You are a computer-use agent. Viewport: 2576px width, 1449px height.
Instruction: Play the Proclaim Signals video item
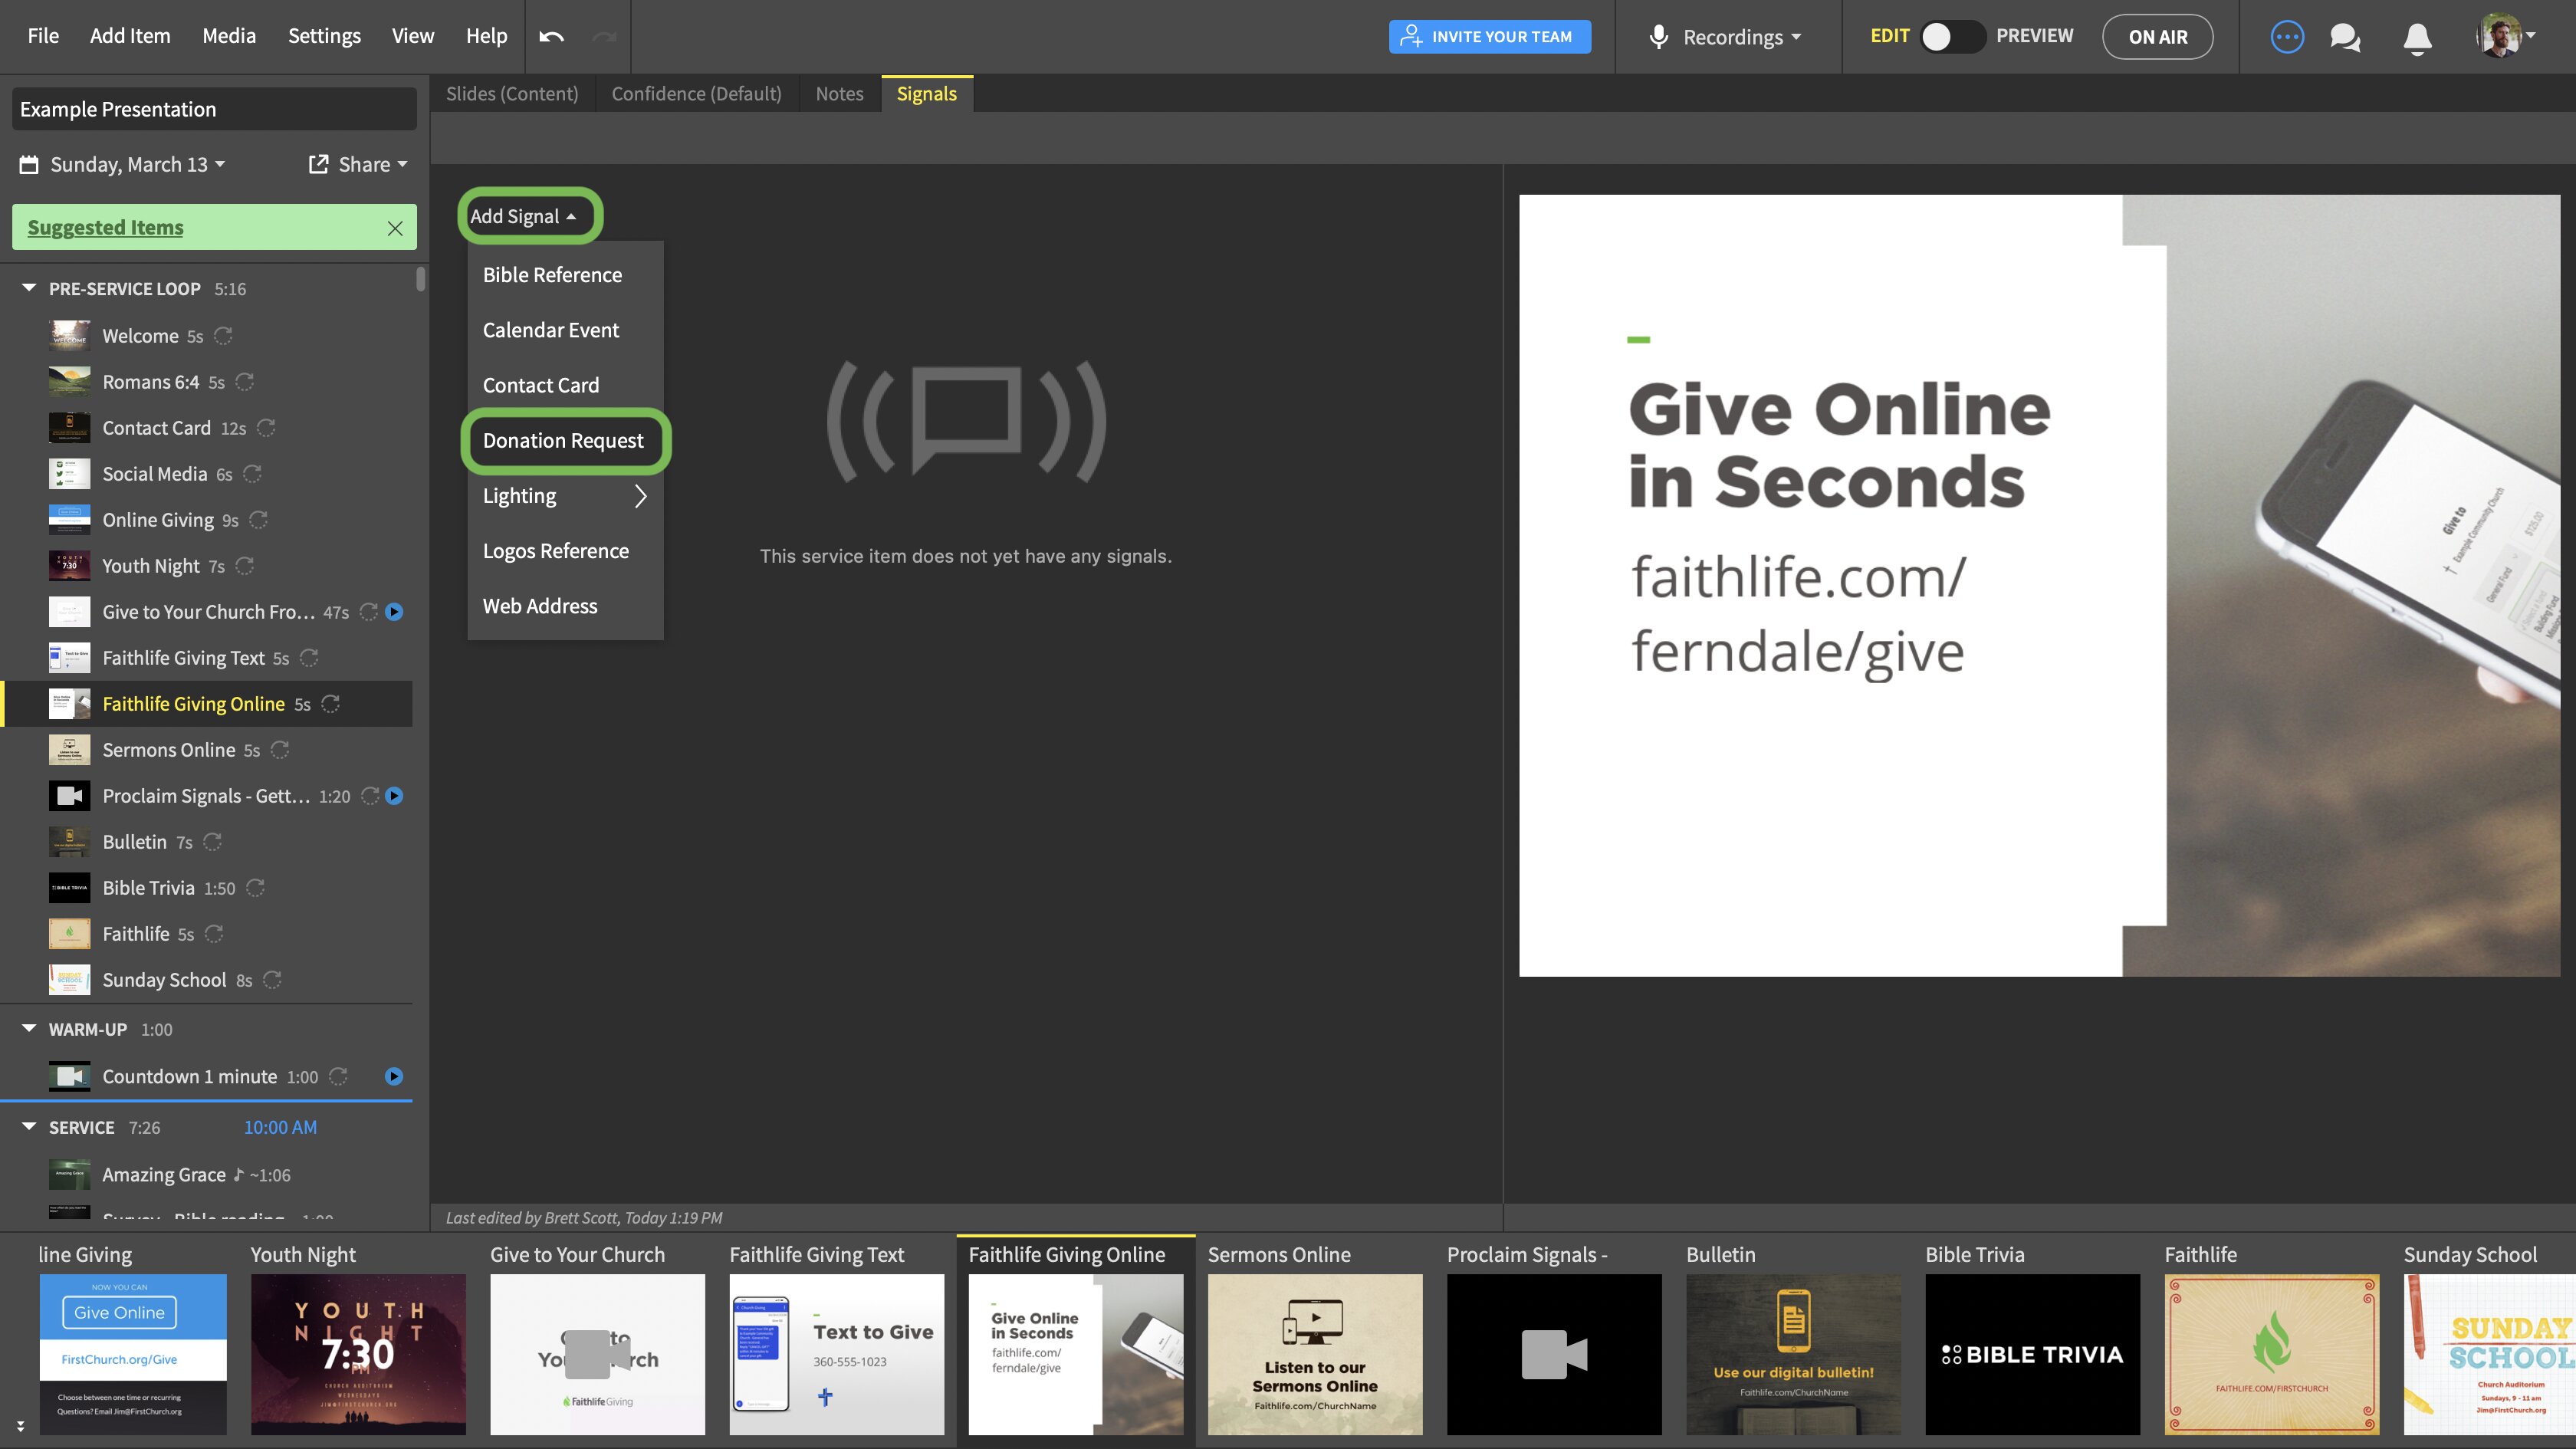394,796
